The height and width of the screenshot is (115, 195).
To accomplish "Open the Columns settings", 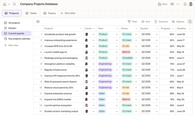I will (x=161, y=22).
